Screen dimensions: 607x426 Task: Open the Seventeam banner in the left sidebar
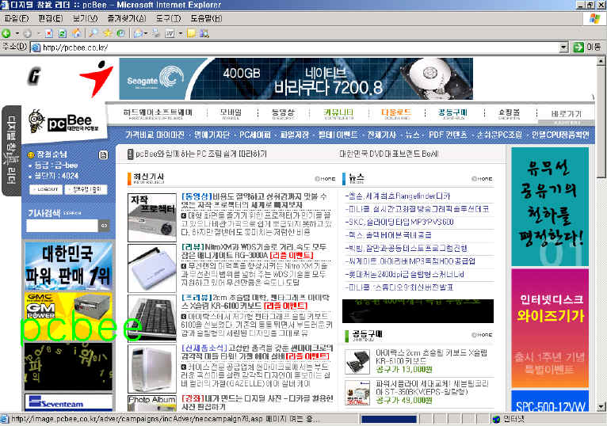click(68, 402)
